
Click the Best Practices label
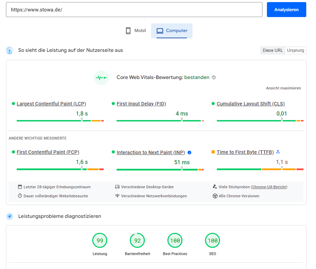pyautogui.click(x=175, y=254)
